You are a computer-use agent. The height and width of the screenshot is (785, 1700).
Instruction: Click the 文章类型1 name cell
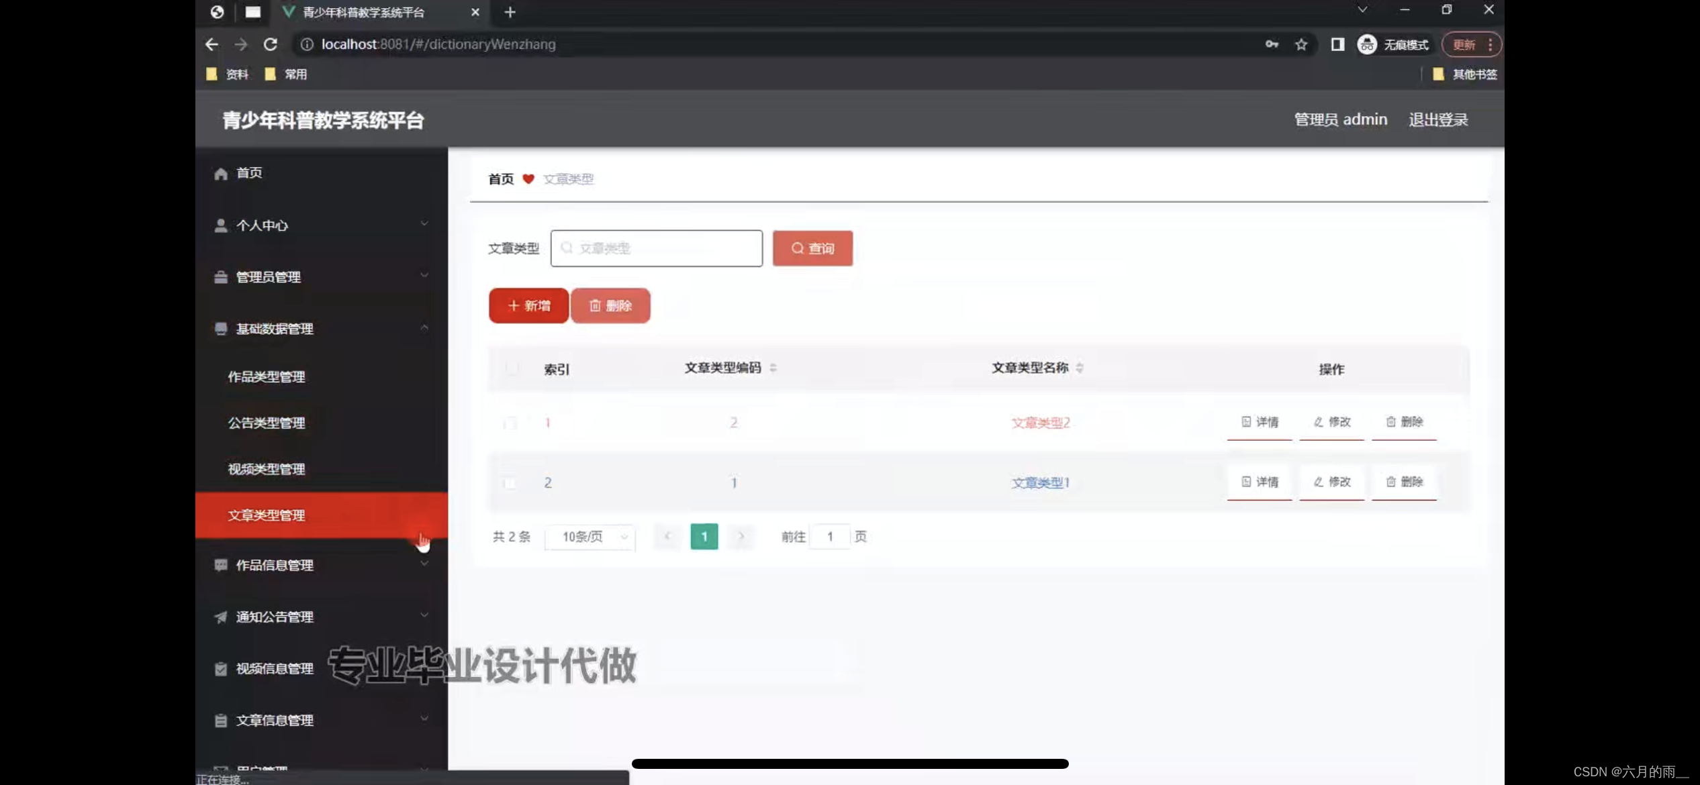(1041, 482)
